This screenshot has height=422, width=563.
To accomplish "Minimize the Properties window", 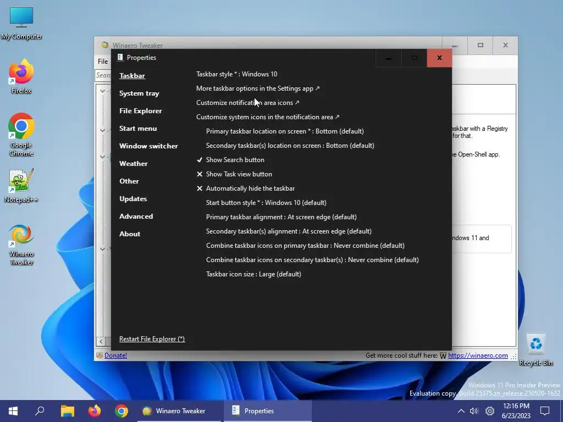I will click(x=389, y=58).
